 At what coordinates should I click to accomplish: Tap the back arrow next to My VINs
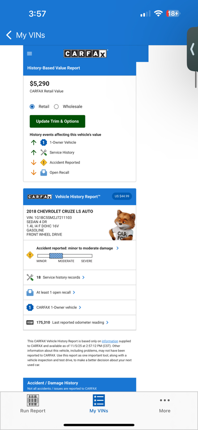coord(9,35)
